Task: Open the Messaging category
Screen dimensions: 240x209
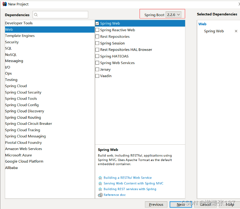Action: pyautogui.click(x=50, y=61)
